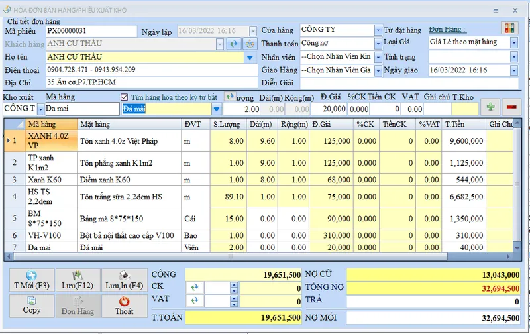The width and height of the screenshot is (530, 334).
Task: Click the Lưu,In (F4) button
Action: click(125, 280)
